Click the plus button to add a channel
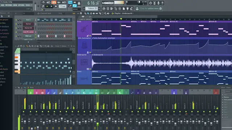232x130 pixels. [28, 42]
